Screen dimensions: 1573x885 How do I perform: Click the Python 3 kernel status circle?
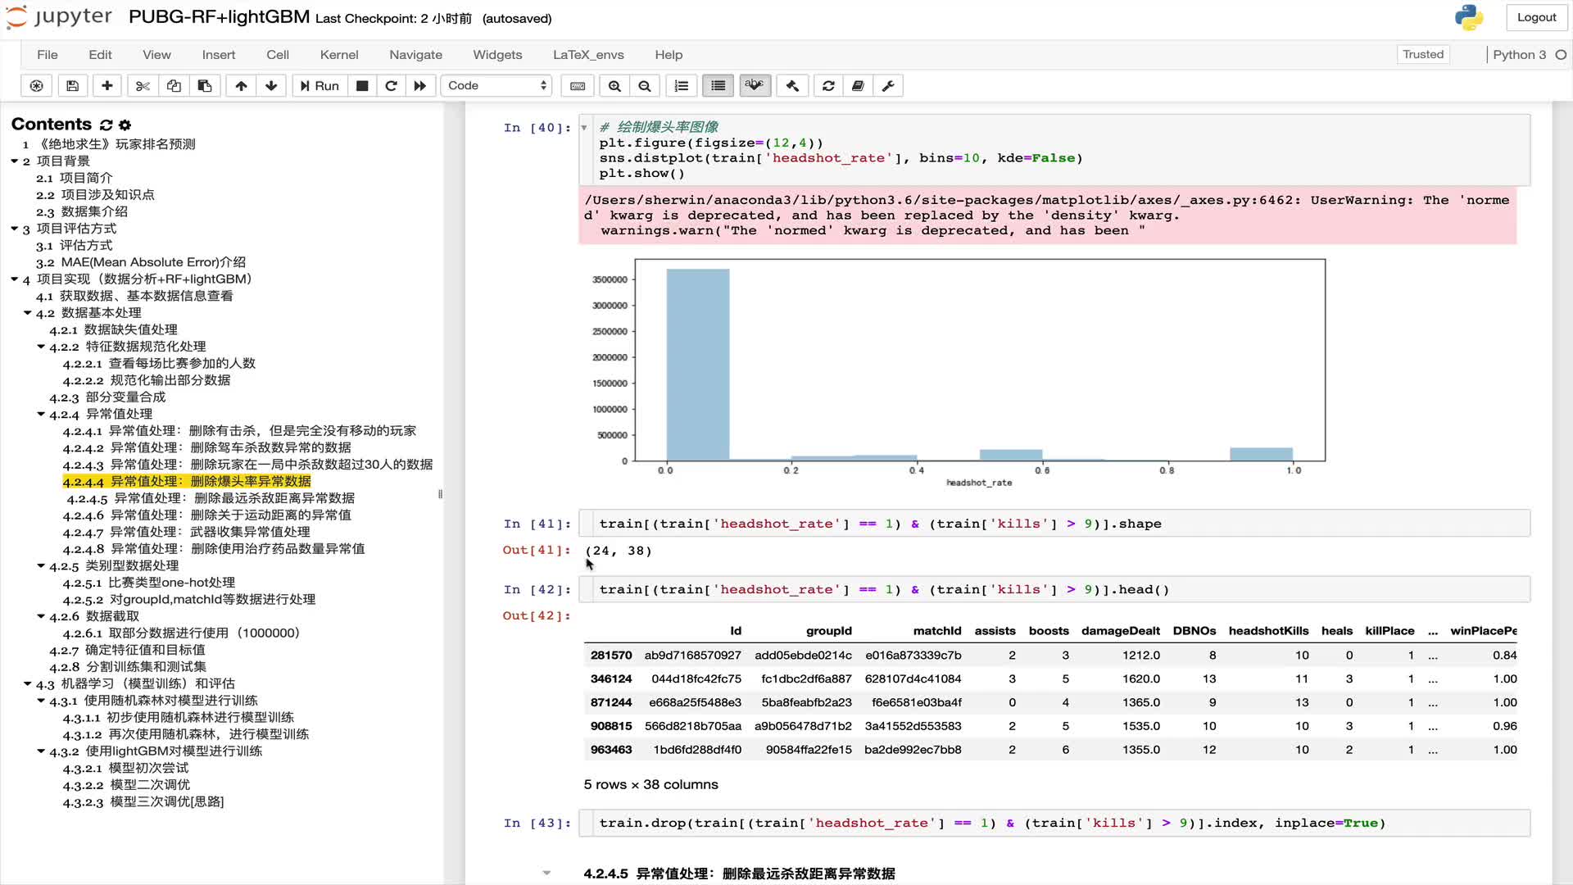[x=1561, y=55]
